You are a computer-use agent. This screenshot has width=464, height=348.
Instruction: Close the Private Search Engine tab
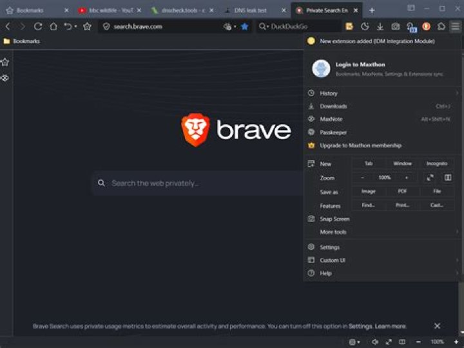tap(356, 10)
